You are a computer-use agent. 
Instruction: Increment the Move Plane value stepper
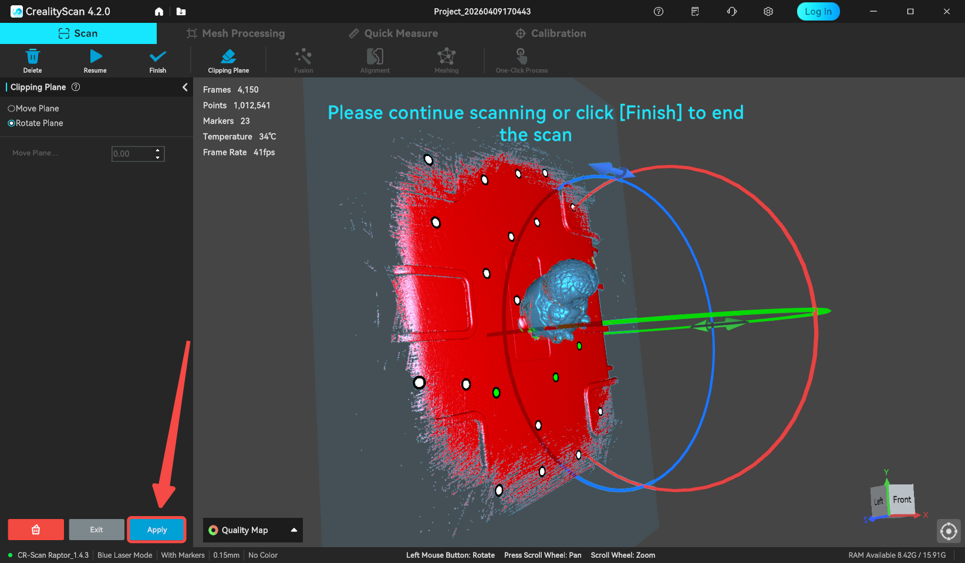157,150
